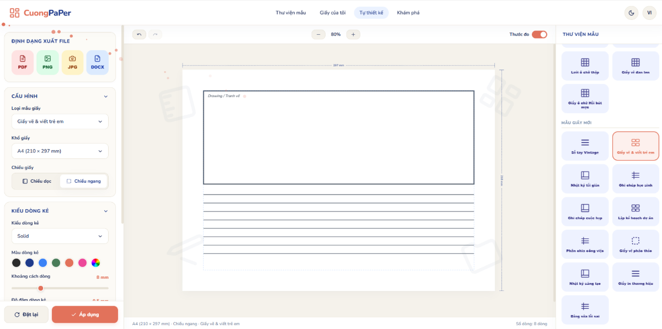The height and width of the screenshot is (329, 662).
Task: Click the Đặt lại reset button
Action: [26, 314]
